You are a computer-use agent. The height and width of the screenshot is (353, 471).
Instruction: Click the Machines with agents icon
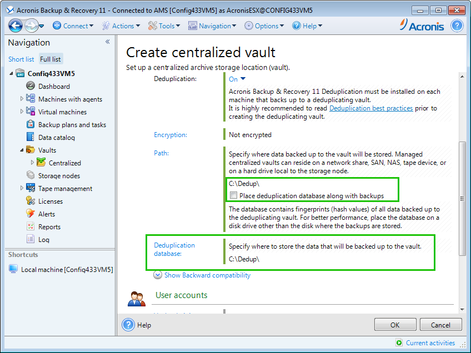pyautogui.click(x=31, y=98)
